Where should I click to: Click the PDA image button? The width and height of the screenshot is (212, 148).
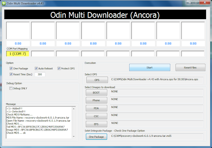(96, 108)
